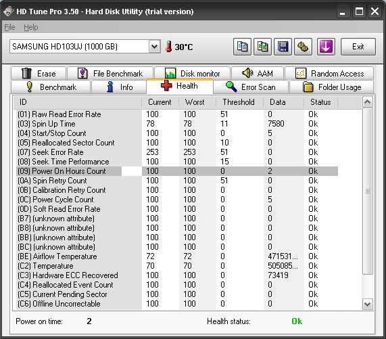Screen dimensions: 386x339
Task: Open the options gears icon
Action: [x=303, y=47]
